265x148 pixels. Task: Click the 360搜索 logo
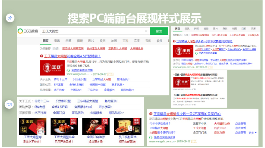coord(28,31)
